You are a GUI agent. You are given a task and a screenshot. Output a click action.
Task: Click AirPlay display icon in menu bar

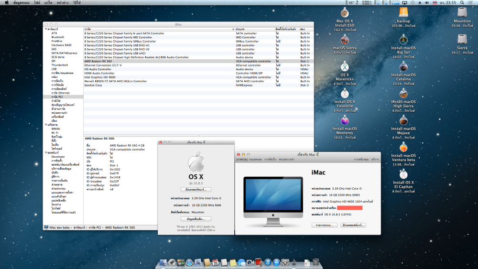pos(404,2)
